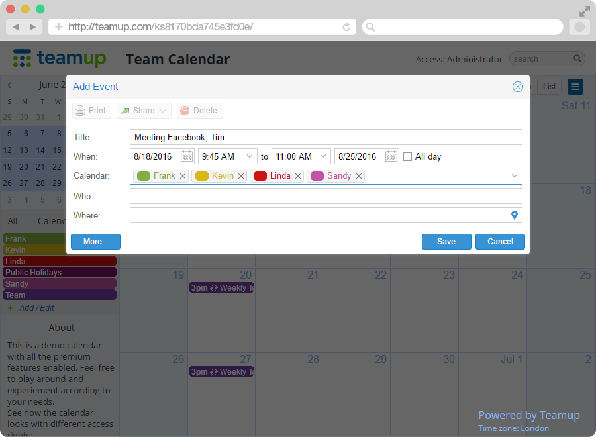The image size is (596, 437).
Task: Click the Print icon in the event dialog
Action: click(91, 110)
